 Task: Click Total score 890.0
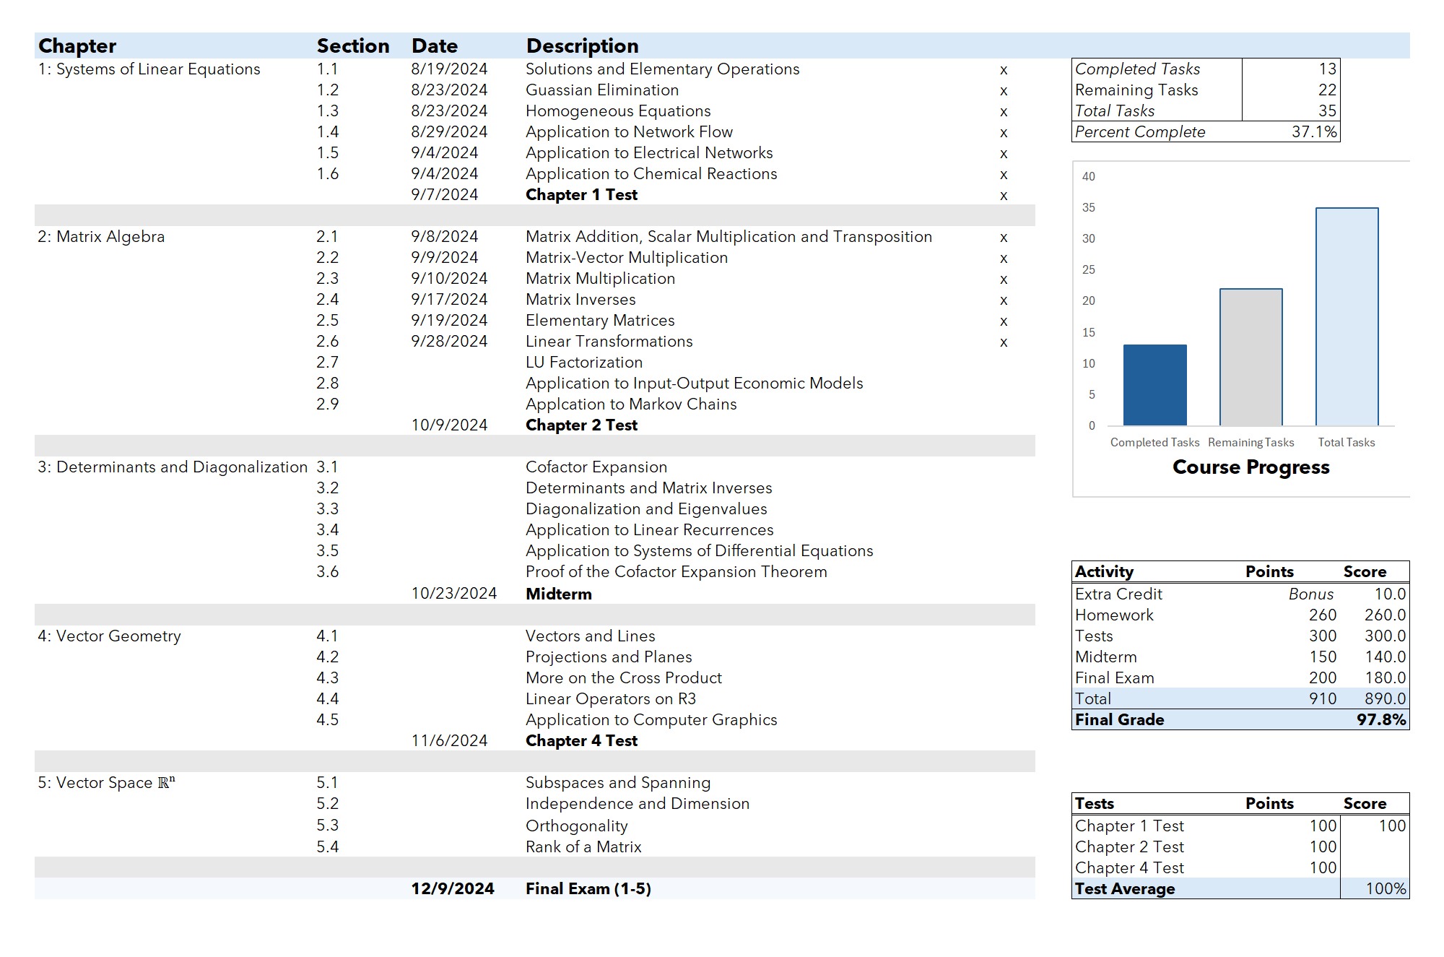click(1386, 699)
